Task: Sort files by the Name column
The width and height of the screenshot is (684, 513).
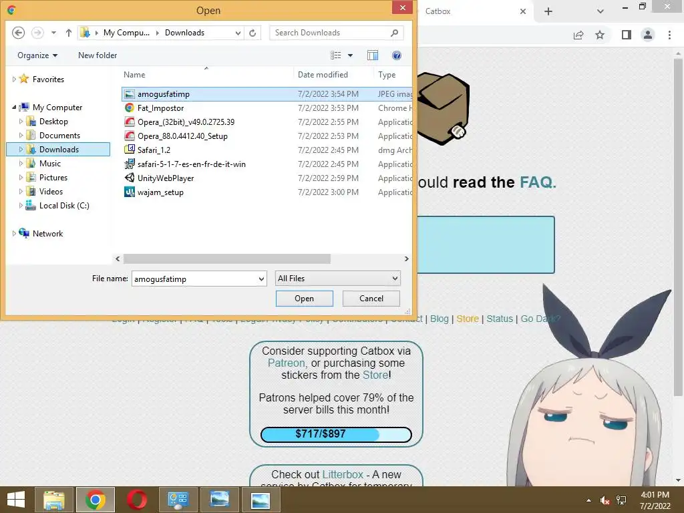Action: [x=134, y=75]
